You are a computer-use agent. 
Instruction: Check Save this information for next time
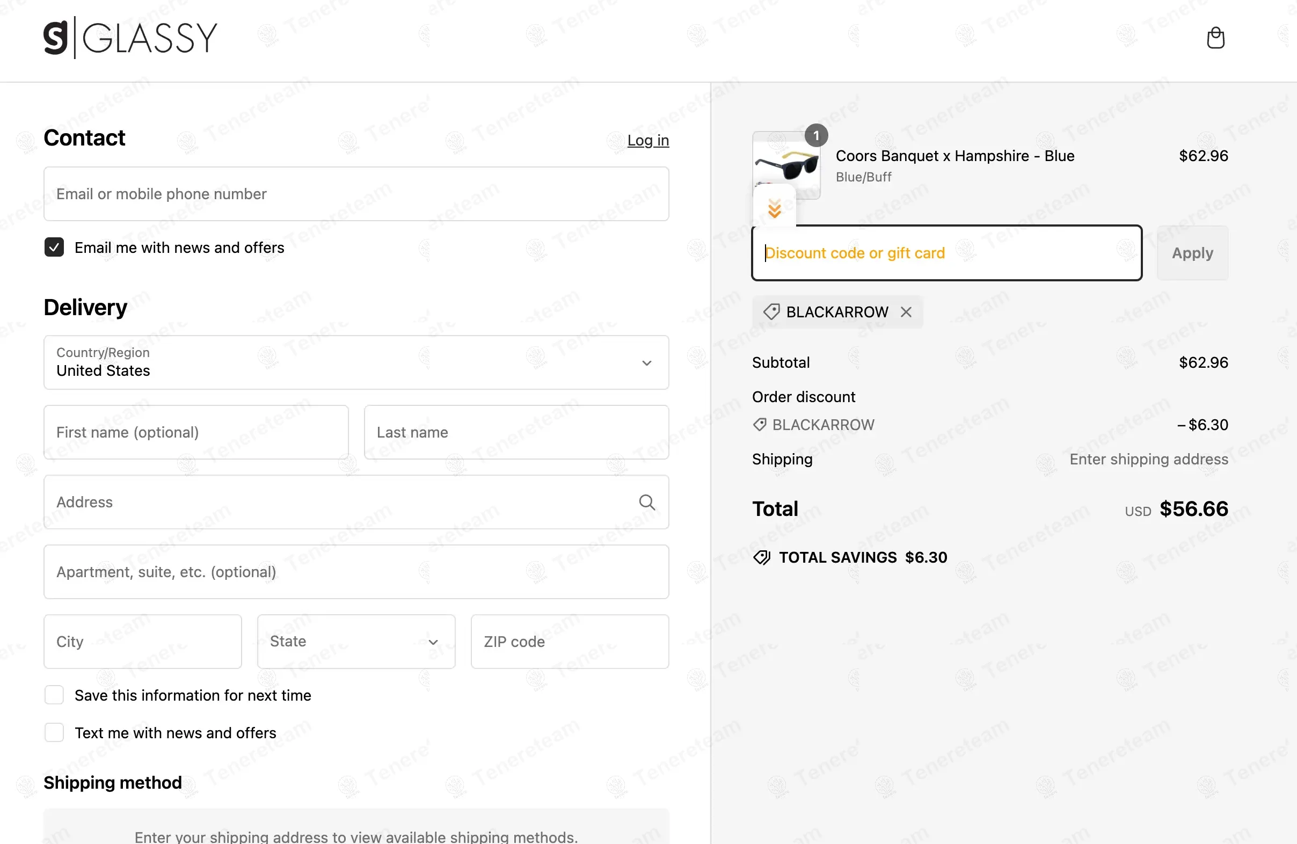click(x=54, y=695)
